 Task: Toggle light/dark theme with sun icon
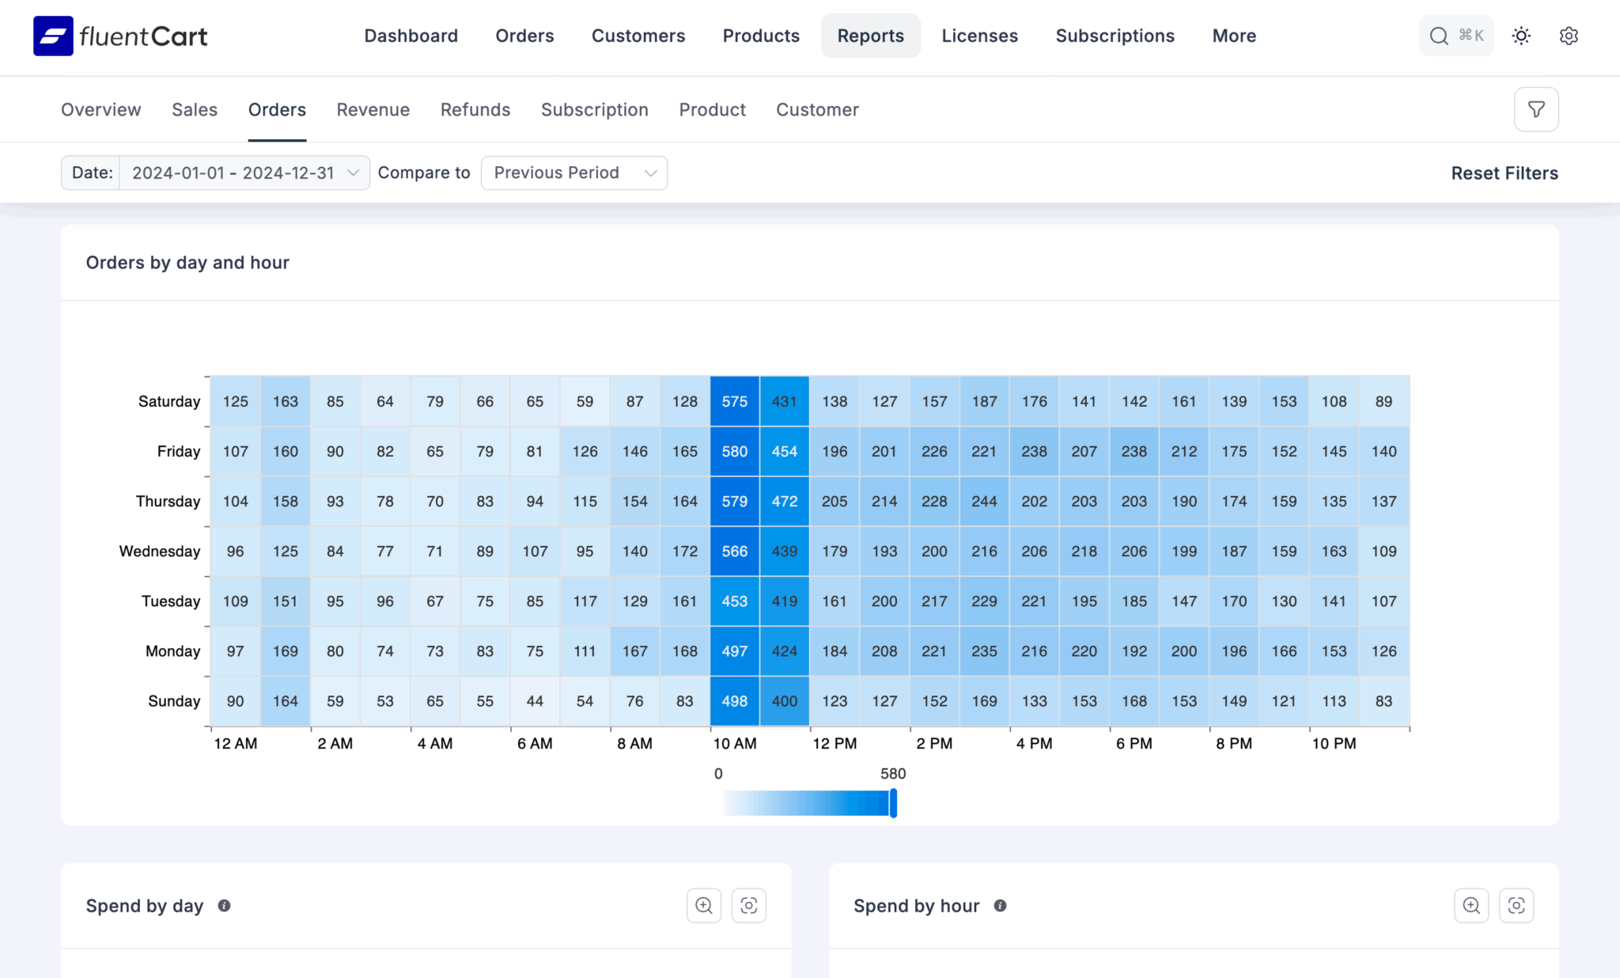[x=1521, y=36]
